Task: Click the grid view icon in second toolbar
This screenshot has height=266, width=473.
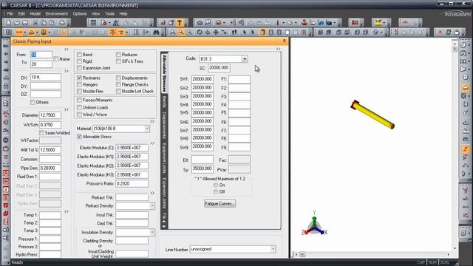Action: pos(9,33)
